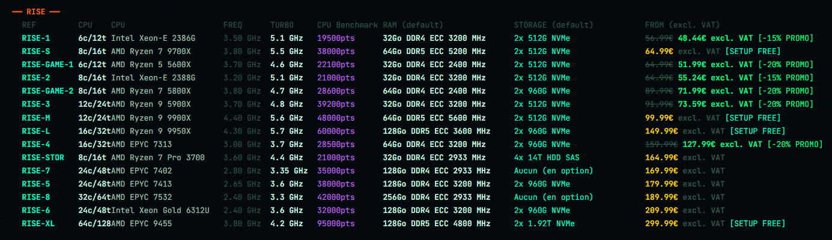Select the RISE-3 reference
The height and width of the screenshot is (240, 832).
click(x=36, y=104)
